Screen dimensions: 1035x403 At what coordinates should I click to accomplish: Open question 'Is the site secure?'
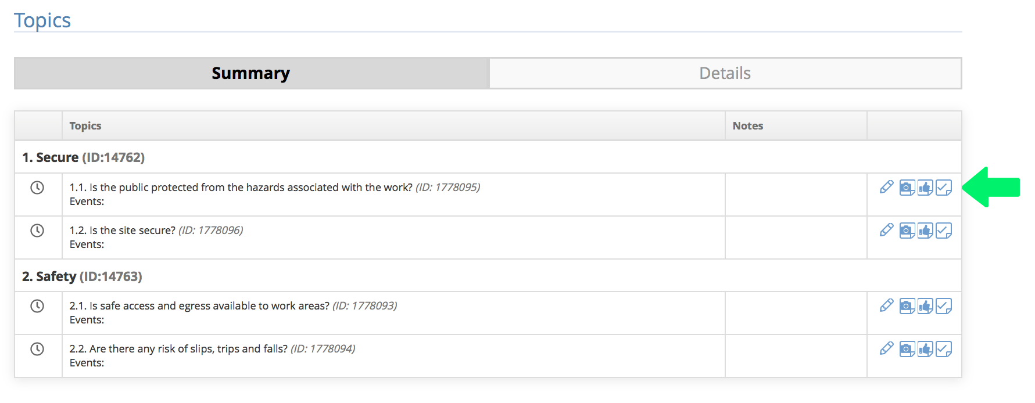[x=132, y=231]
